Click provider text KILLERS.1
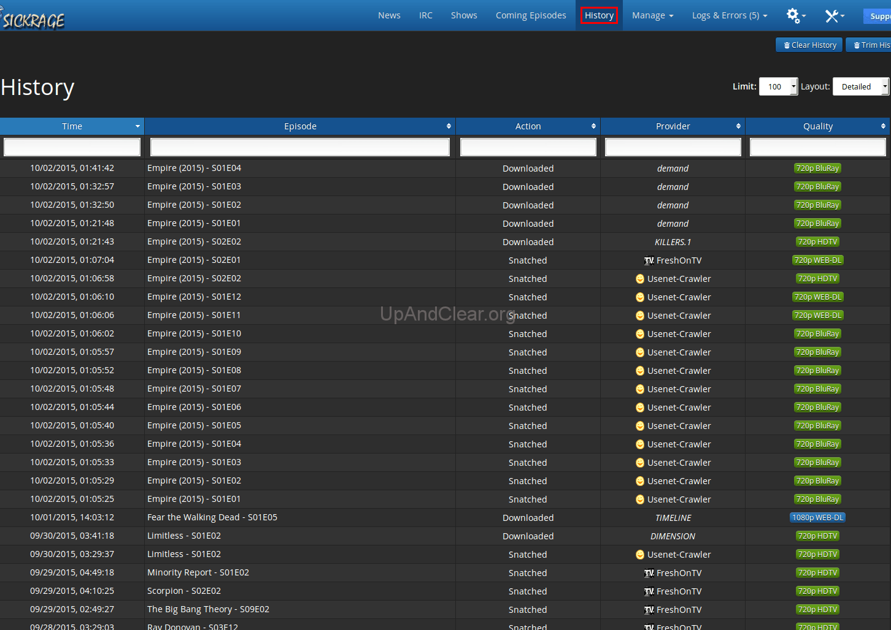The height and width of the screenshot is (630, 891). coord(673,242)
